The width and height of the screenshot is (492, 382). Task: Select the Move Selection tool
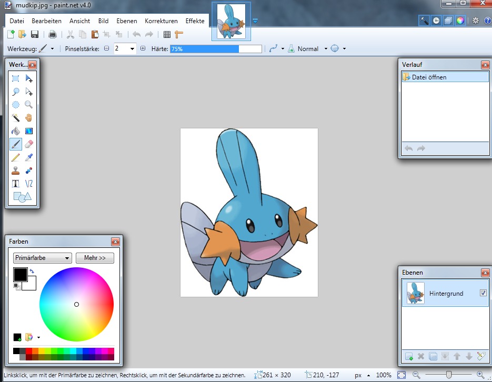(x=29, y=92)
